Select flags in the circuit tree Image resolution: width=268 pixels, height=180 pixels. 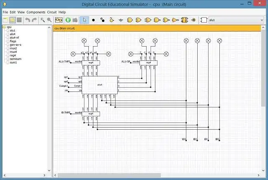(x=13, y=41)
